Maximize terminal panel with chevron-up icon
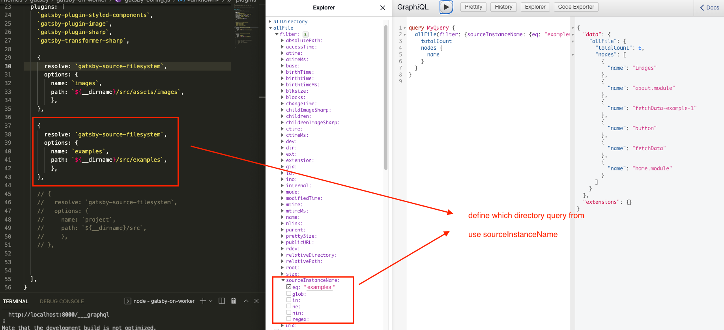The width and height of the screenshot is (724, 330). point(246,301)
